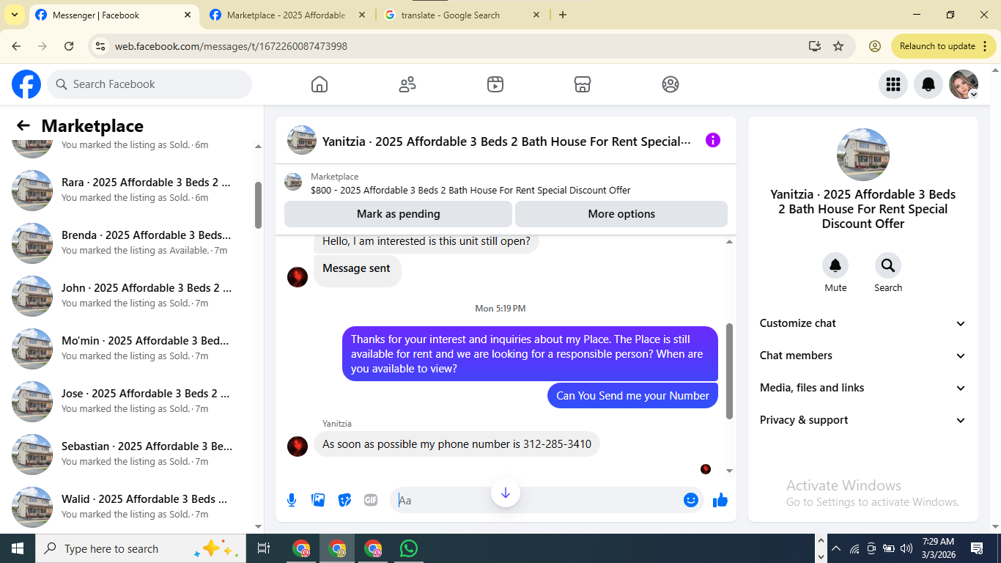Open Task View on the taskbar
This screenshot has width=1001, height=563.
point(264,548)
